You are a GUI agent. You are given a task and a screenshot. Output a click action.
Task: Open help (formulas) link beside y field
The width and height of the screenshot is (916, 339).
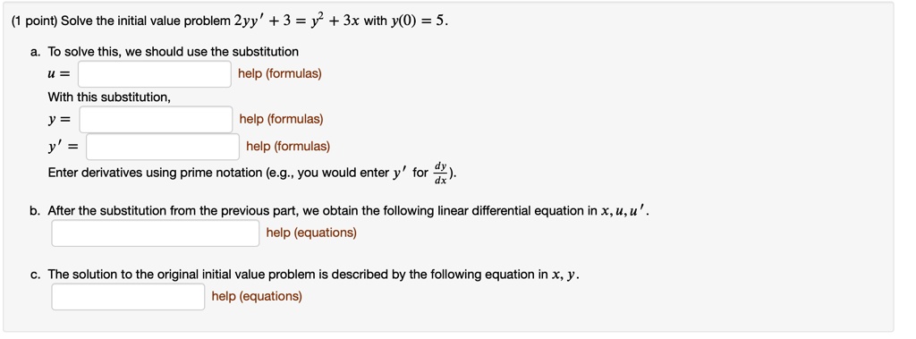(281, 119)
